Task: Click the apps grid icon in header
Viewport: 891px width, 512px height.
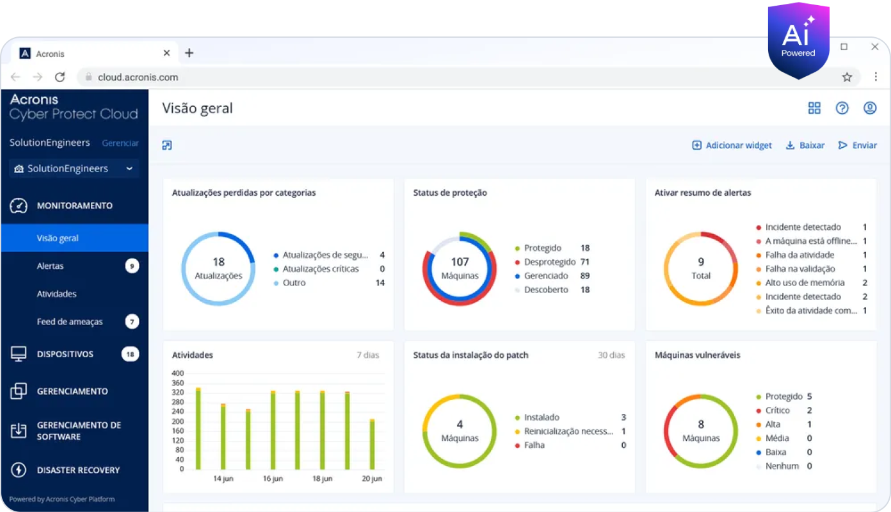Action: click(x=814, y=108)
